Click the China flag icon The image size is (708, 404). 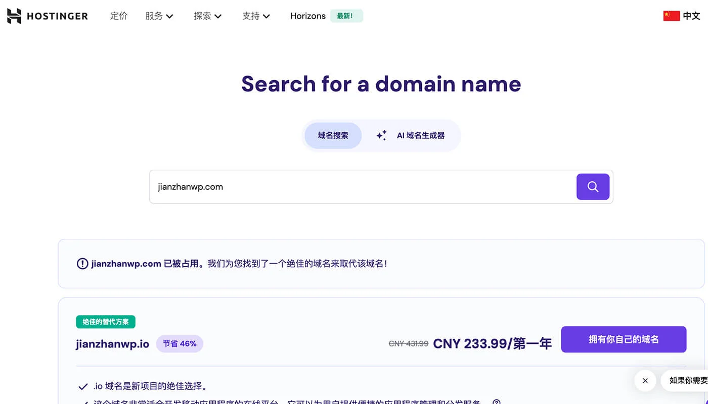(671, 16)
